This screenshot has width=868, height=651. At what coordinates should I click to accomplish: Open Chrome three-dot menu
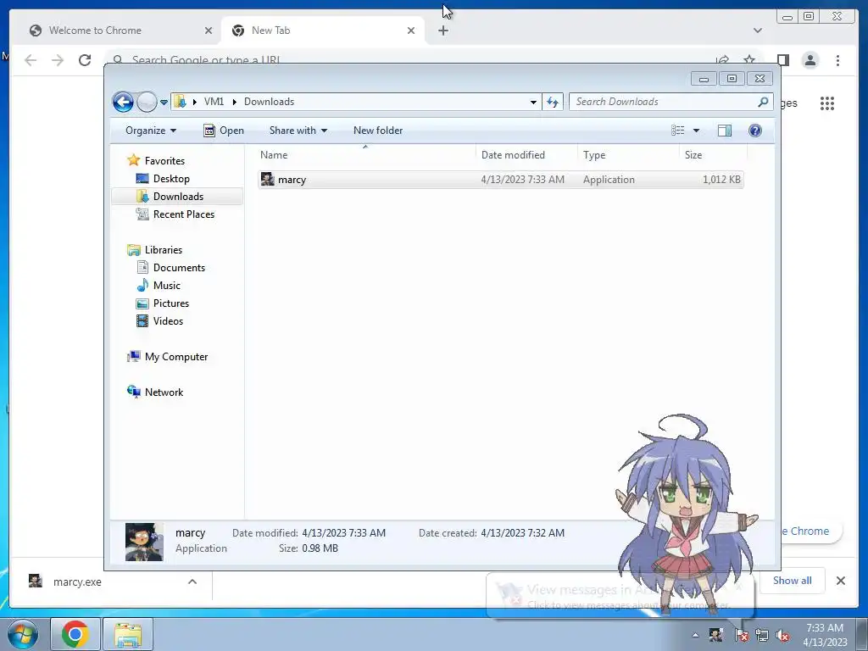[x=837, y=60]
